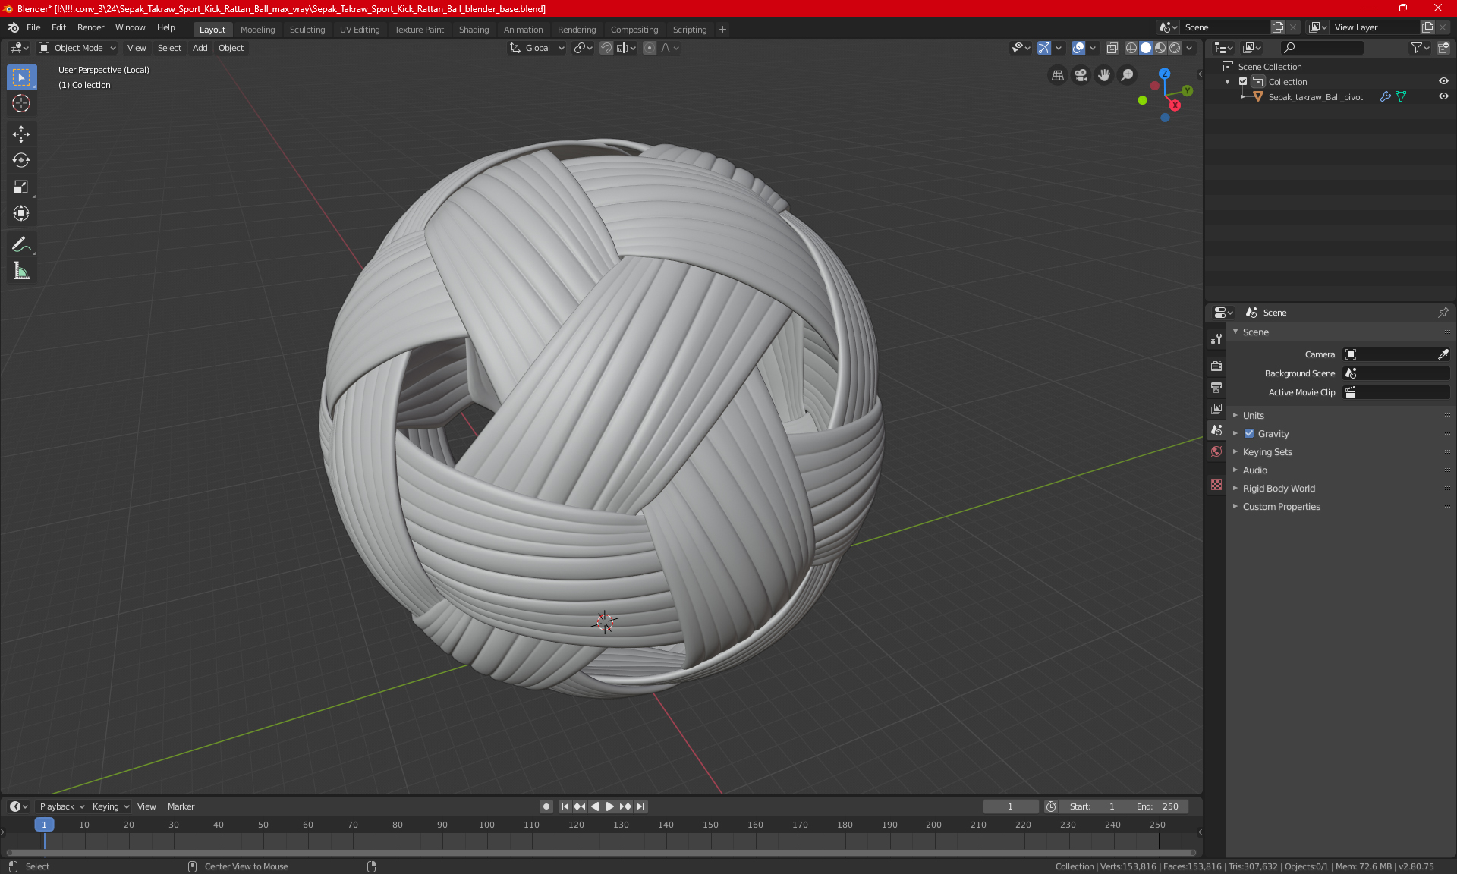Viewport: 1457px width, 874px height.
Task: Open the Keying popover in timeline
Action: coord(110,806)
